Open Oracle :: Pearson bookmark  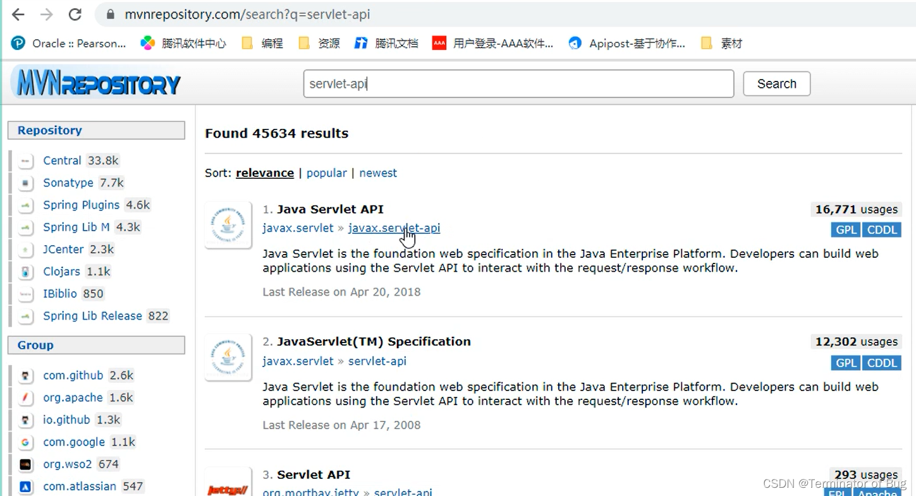click(69, 43)
